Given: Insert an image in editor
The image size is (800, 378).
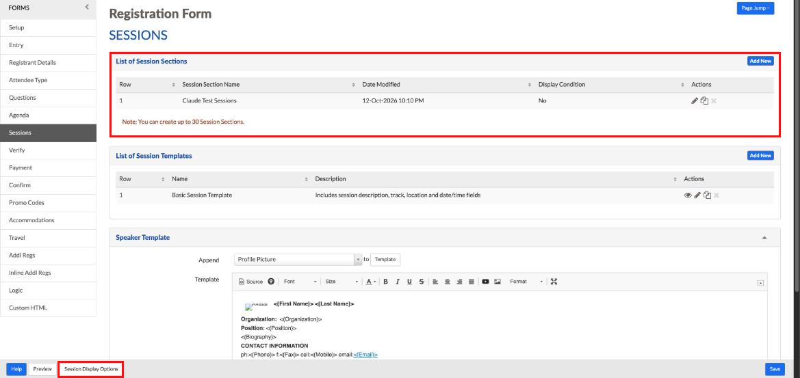Looking at the screenshot, I should (498, 282).
